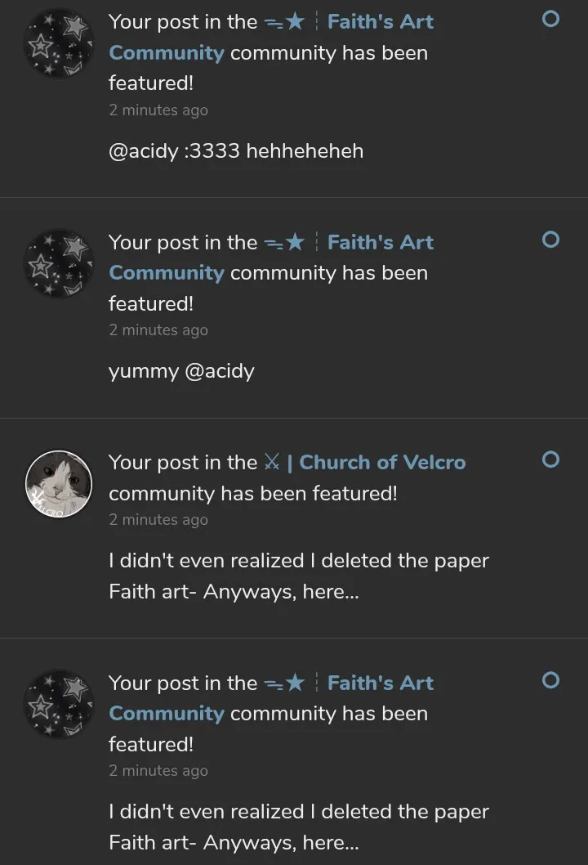The image size is (588, 865).
Task: Toggle unread circle on Church of Velcro notification
Action: tap(551, 459)
